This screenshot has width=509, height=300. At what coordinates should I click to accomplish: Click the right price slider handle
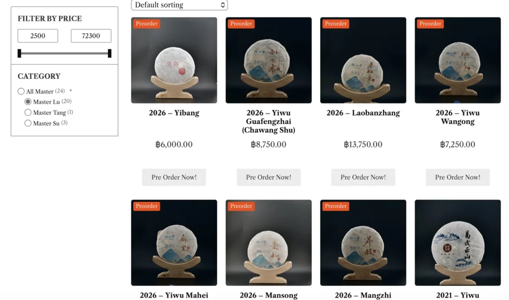pyautogui.click(x=109, y=53)
